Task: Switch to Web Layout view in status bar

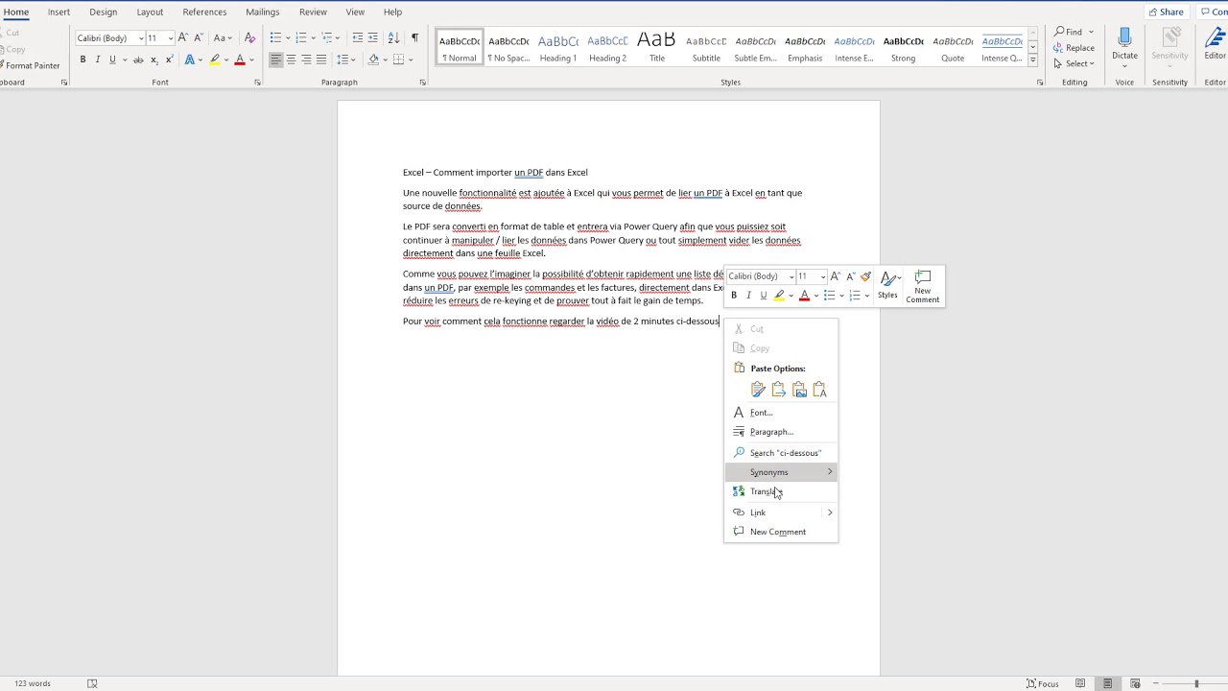Action: 1135,683
